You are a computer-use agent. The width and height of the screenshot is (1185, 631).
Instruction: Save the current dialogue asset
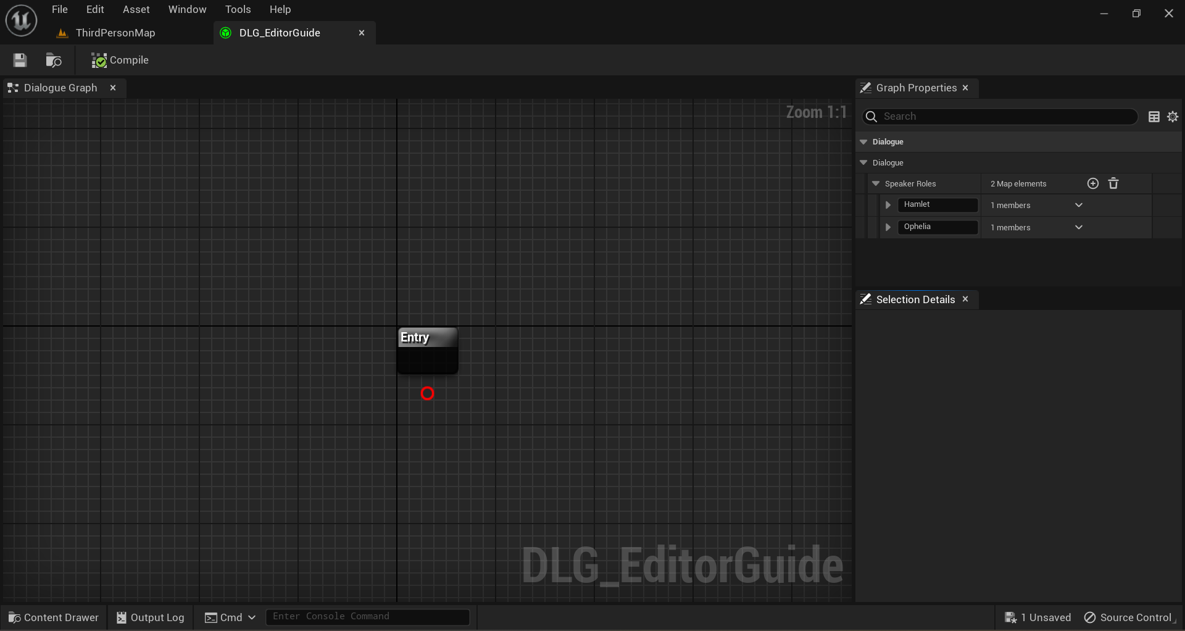[20, 60]
